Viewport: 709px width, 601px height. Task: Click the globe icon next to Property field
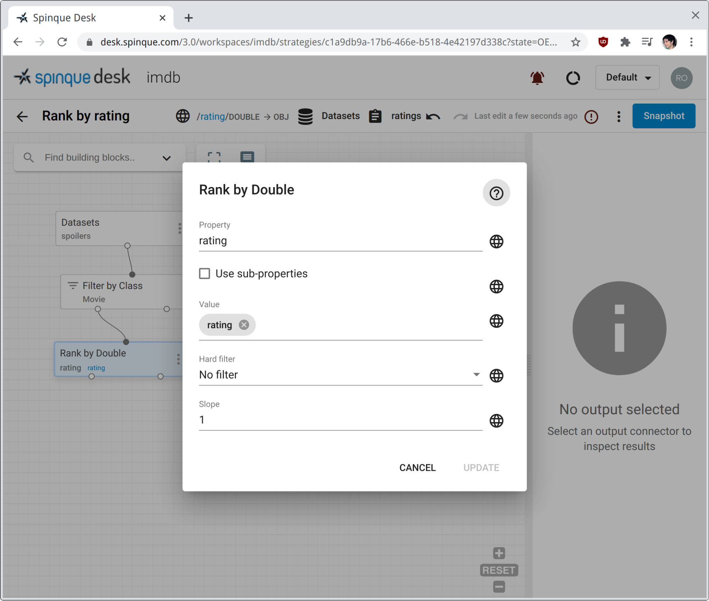497,241
